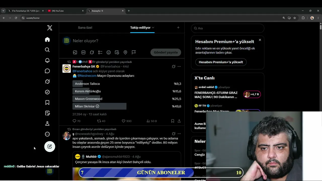Open Grok from the left sidebar
The image size is (322, 181).
pyautogui.click(x=47, y=81)
